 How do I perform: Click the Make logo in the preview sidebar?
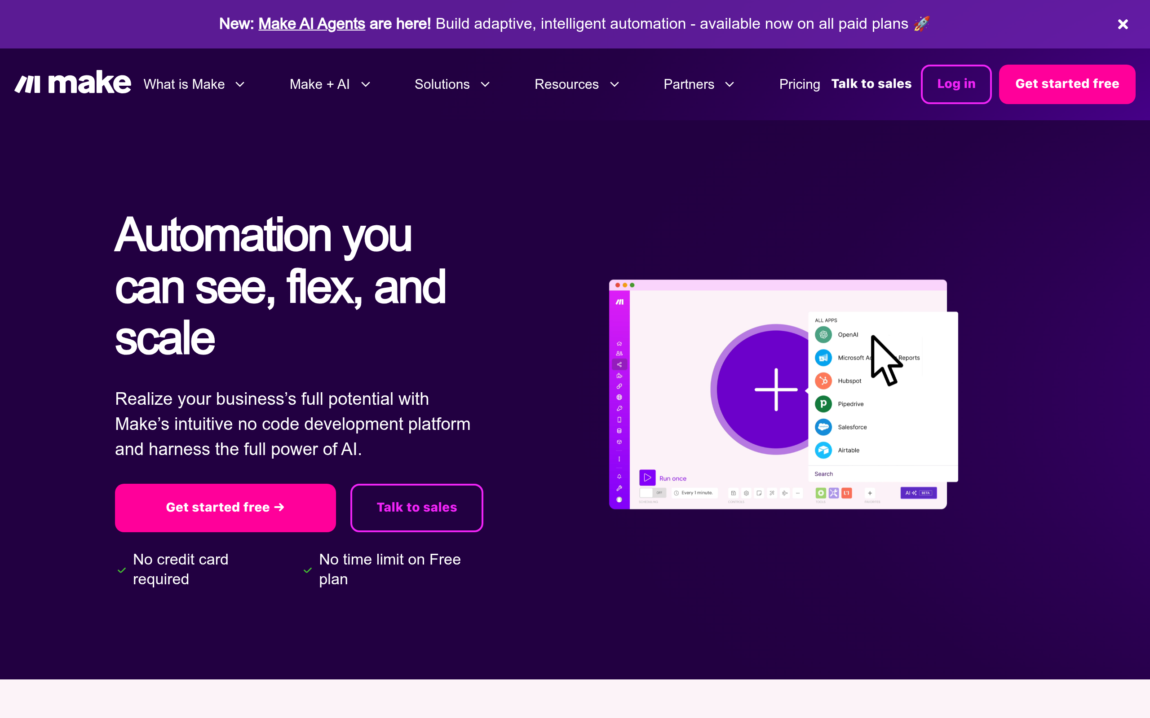[x=619, y=302]
